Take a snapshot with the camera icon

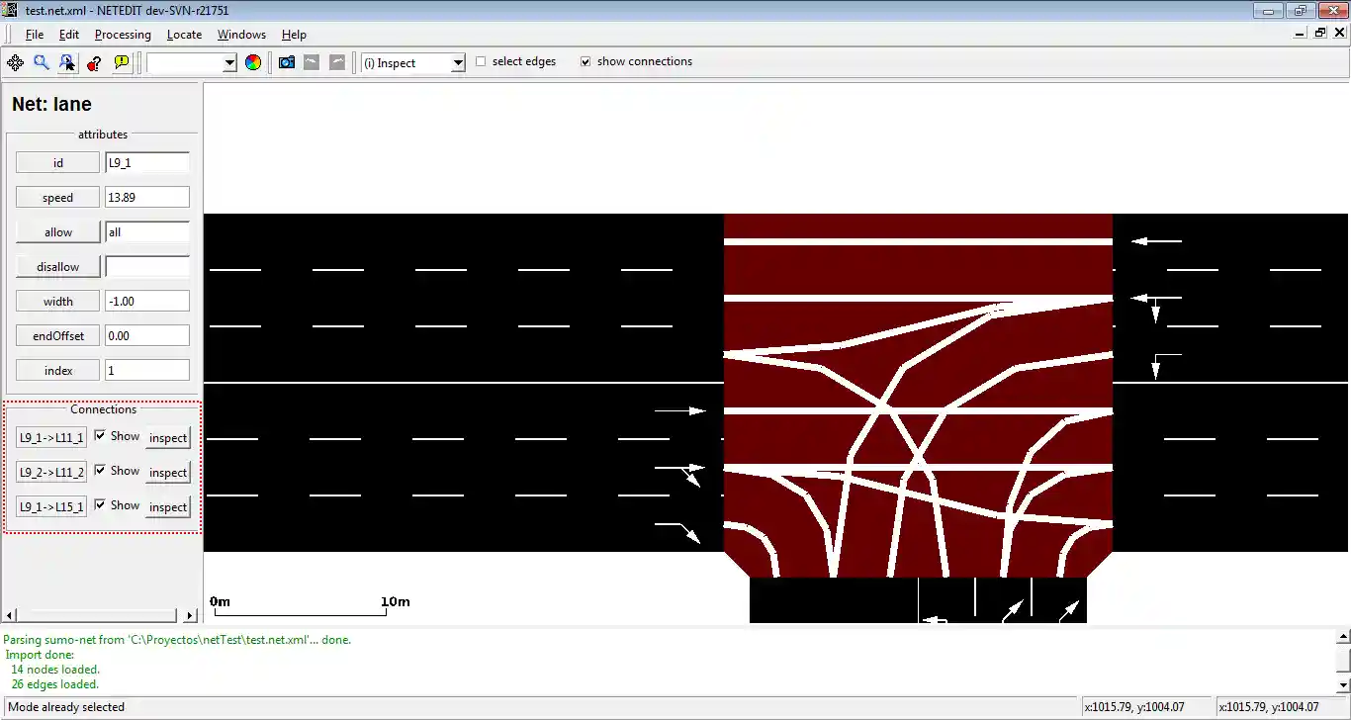(x=287, y=62)
